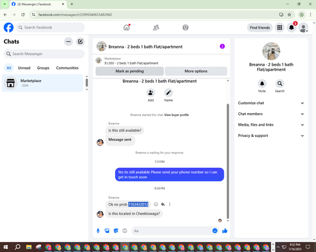This screenshot has height=252, width=316.
Task: Open View buyer profile link
Action: (176, 115)
